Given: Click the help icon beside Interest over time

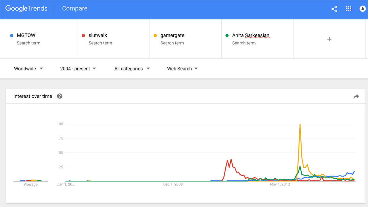Looking at the screenshot, I should (60, 96).
